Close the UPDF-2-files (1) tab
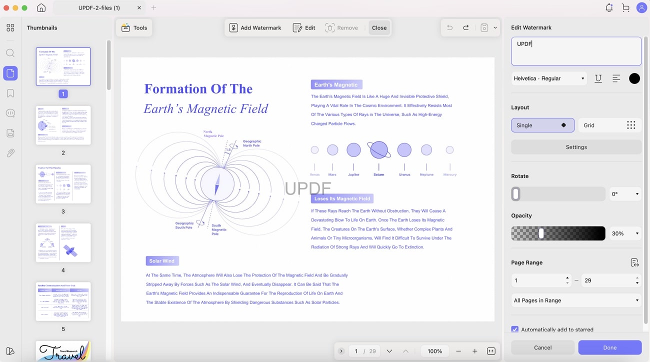Screen dimensions: 650x362 (x=139, y=8)
